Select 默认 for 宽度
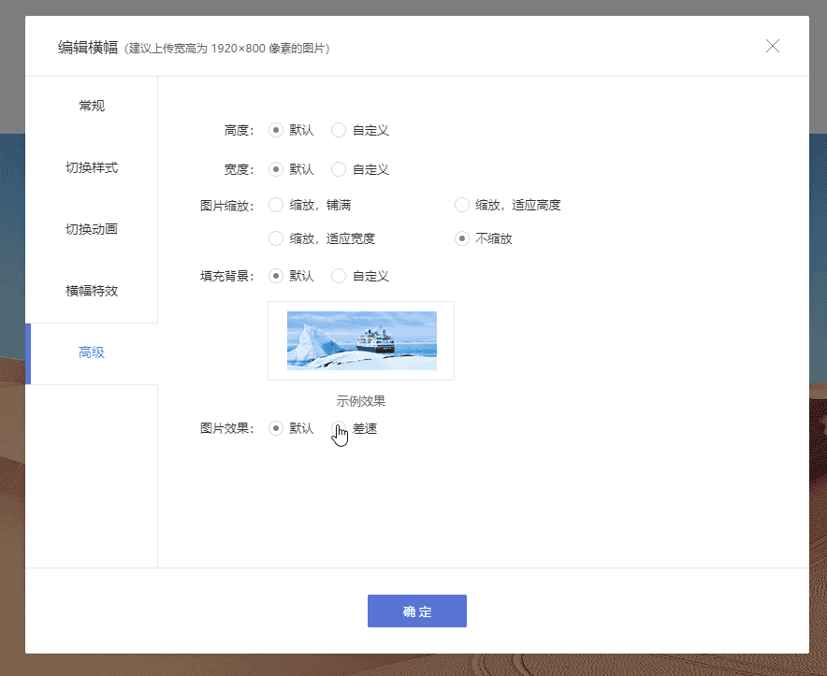 point(275,169)
